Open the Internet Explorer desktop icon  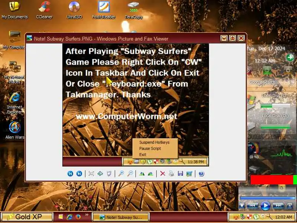pyautogui.click(x=14, y=103)
